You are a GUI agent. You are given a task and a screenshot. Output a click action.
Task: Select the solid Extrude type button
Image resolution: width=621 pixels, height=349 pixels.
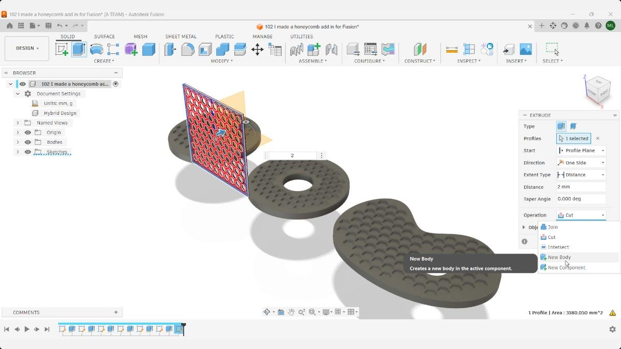click(x=561, y=126)
